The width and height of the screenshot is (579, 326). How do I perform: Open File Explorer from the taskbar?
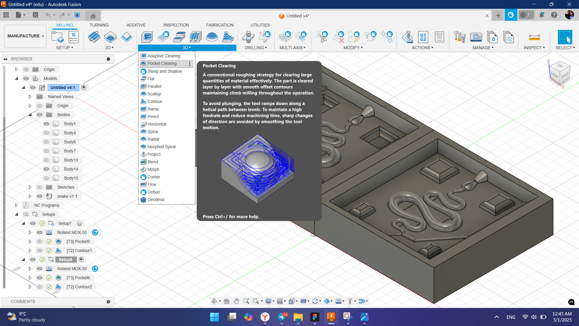tap(298, 317)
